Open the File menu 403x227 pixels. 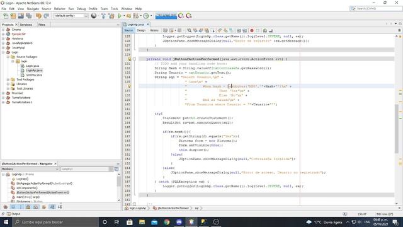[x=4, y=9]
